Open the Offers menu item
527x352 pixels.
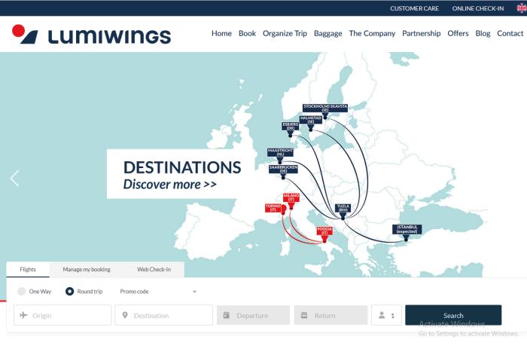pos(458,33)
